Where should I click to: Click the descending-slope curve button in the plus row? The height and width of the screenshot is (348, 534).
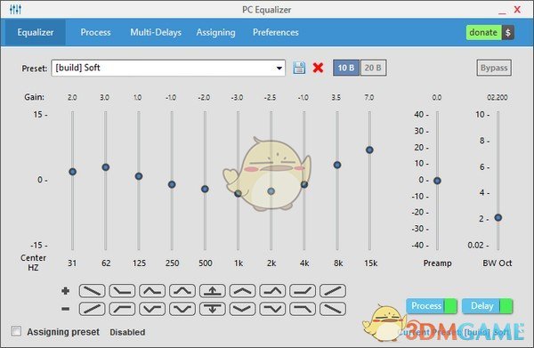(x=92, y=291)
